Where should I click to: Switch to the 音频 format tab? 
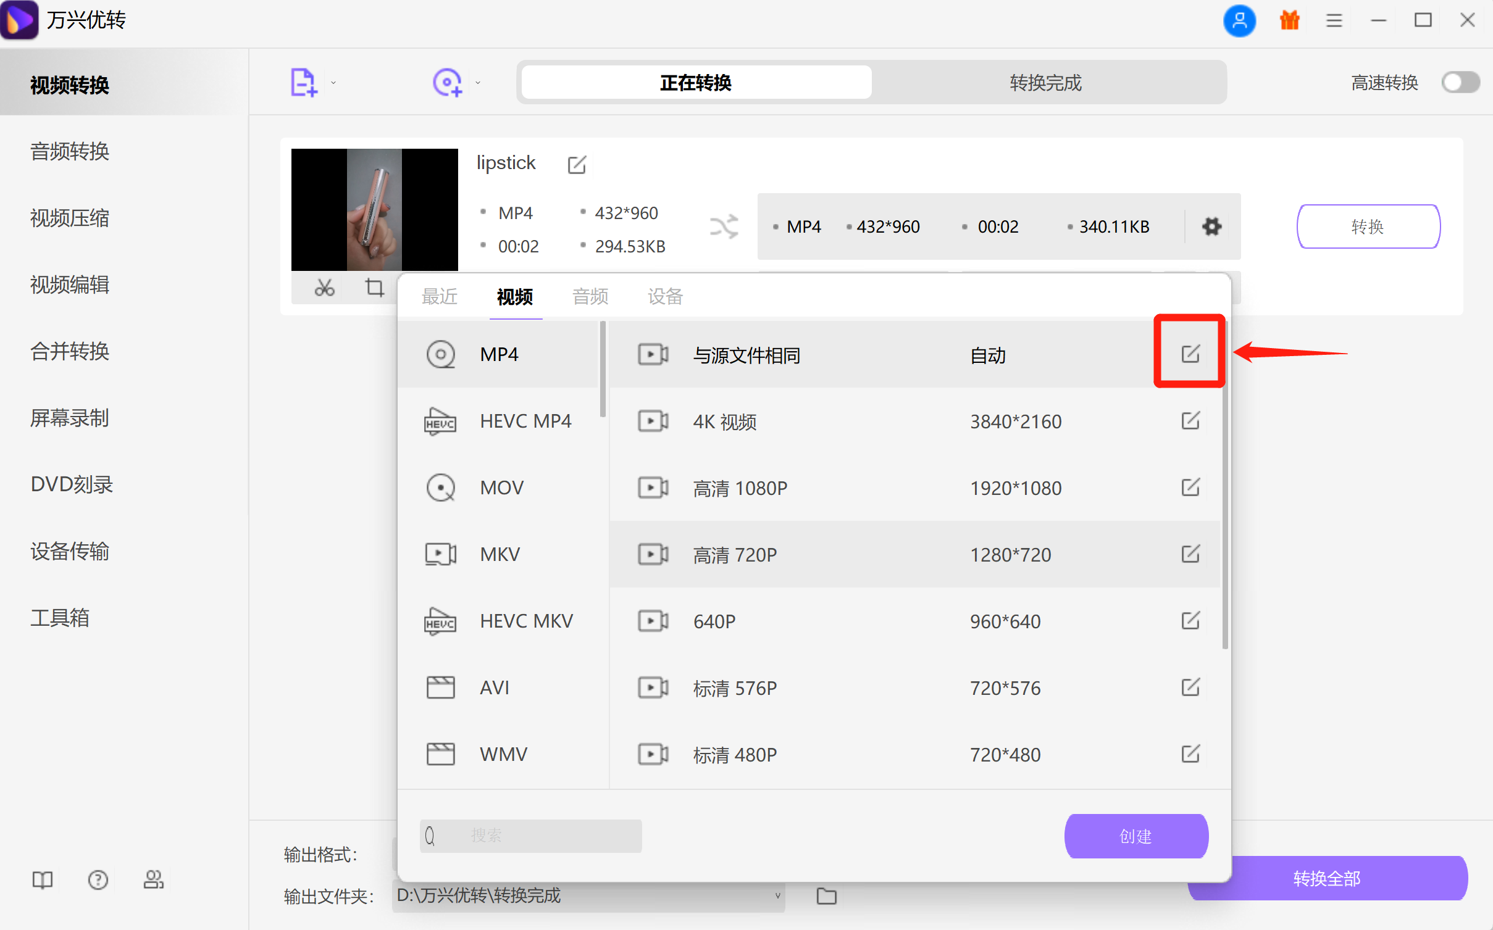[x=590, y=297]
